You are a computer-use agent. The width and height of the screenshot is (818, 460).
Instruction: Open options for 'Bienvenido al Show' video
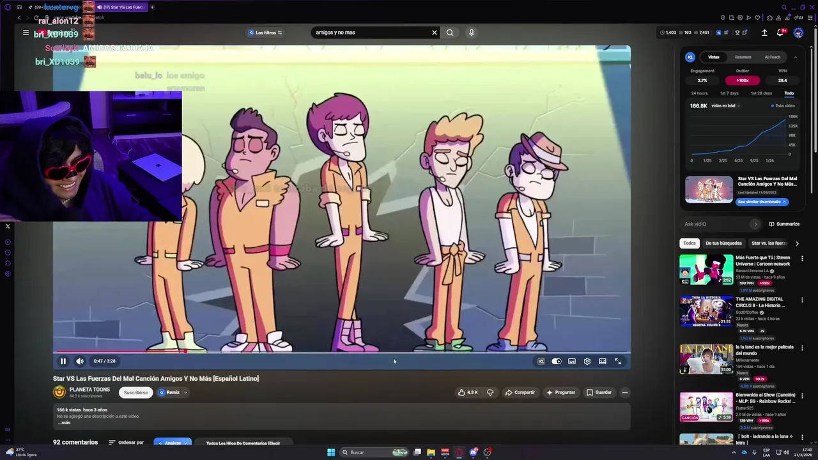point(802,396)
